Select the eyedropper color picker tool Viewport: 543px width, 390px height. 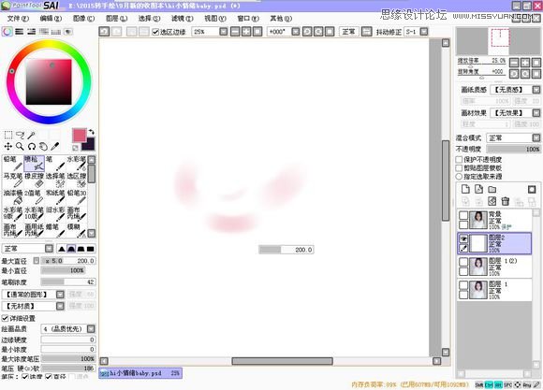(54, 147)
